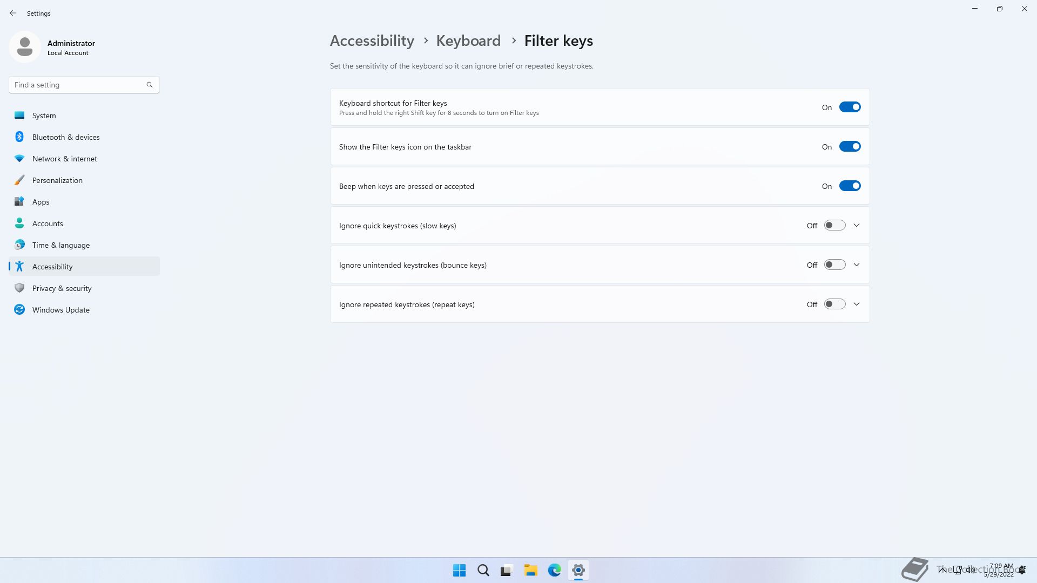Select Time & language in the sidebar
This screenshot has height=583, width=1037.
tap(60, 245)
